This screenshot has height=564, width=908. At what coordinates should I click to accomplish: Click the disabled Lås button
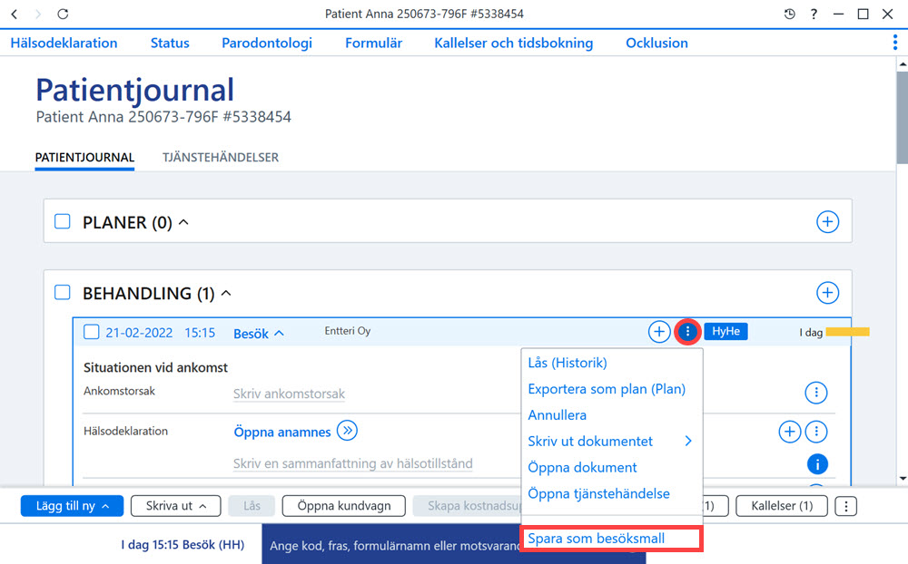click(x=252, y=506)
